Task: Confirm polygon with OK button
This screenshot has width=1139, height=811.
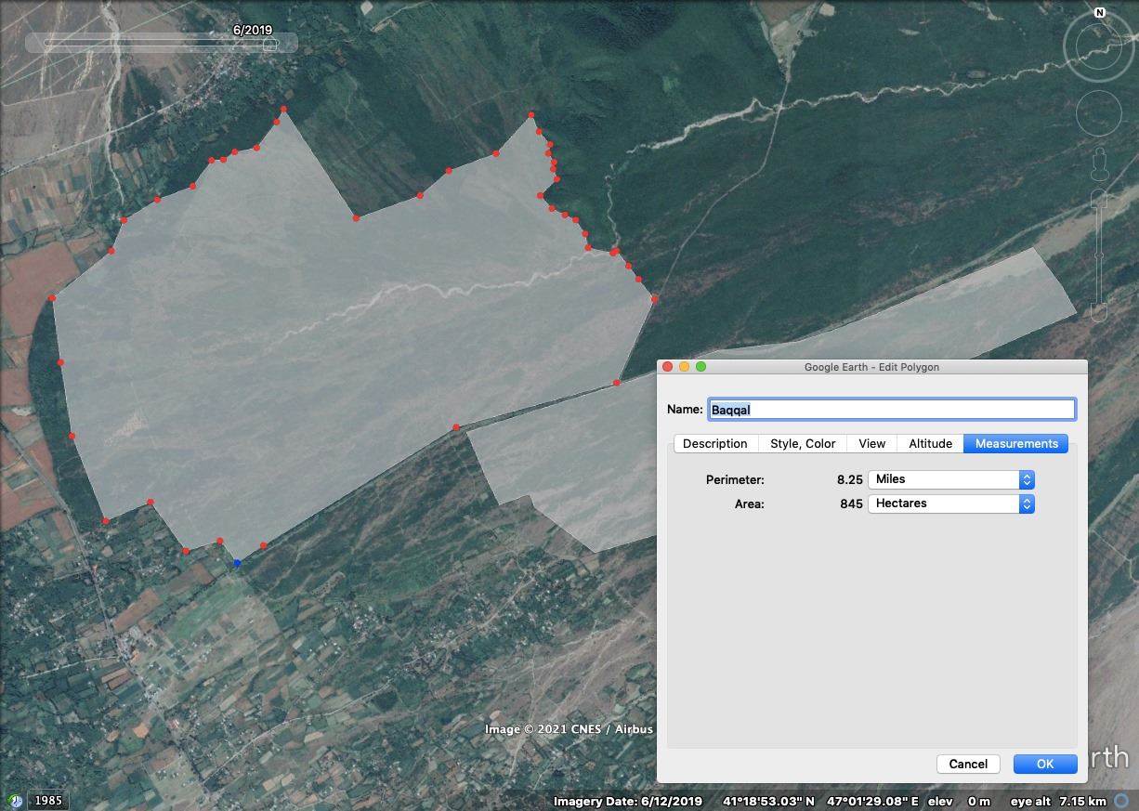Action: click(x=1045, y=764)
